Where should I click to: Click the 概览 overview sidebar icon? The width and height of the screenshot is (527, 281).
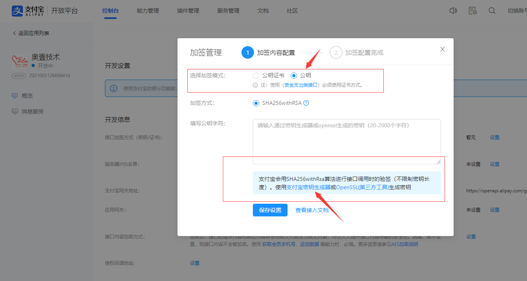pyautogui.click(x=15, y=96)
